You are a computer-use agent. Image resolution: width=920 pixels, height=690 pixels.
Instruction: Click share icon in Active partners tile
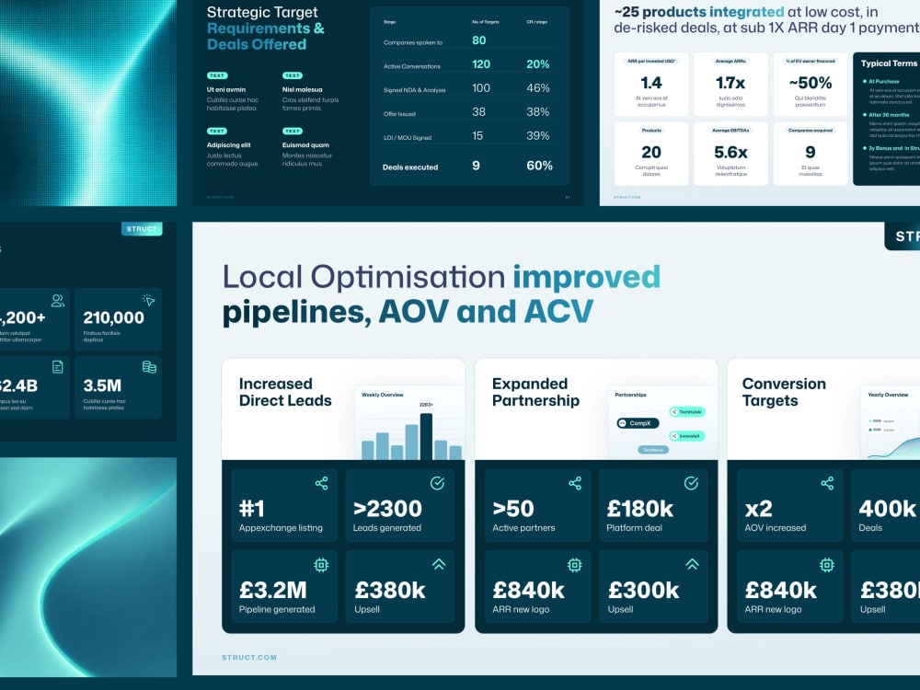(x=575, y=484)
